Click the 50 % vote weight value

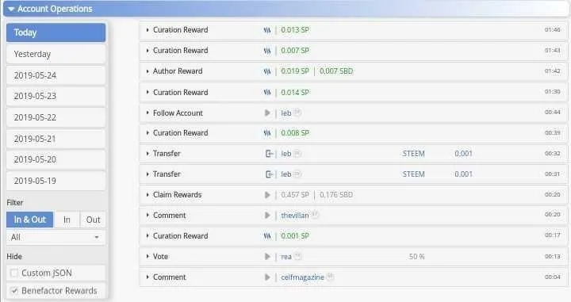coord(416,257)
